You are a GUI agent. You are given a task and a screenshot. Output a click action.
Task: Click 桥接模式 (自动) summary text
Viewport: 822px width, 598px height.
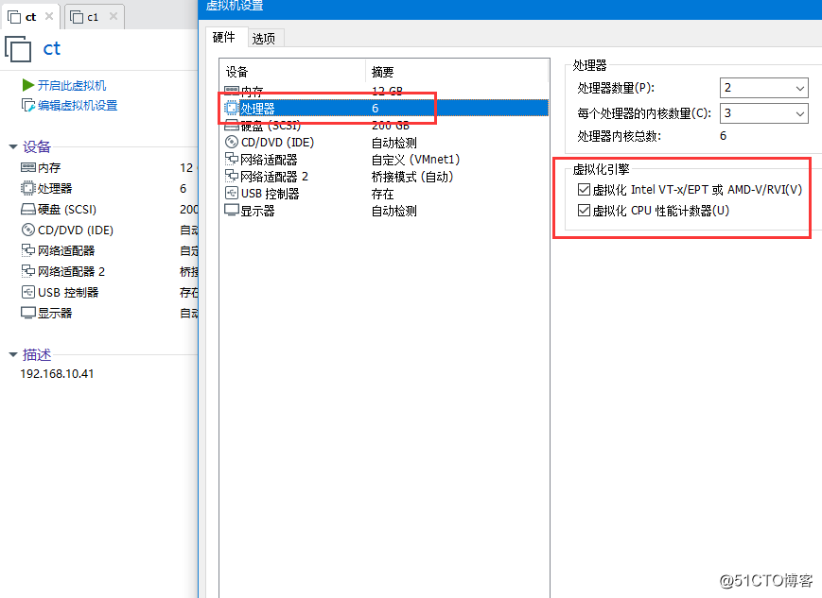(412, 177)
